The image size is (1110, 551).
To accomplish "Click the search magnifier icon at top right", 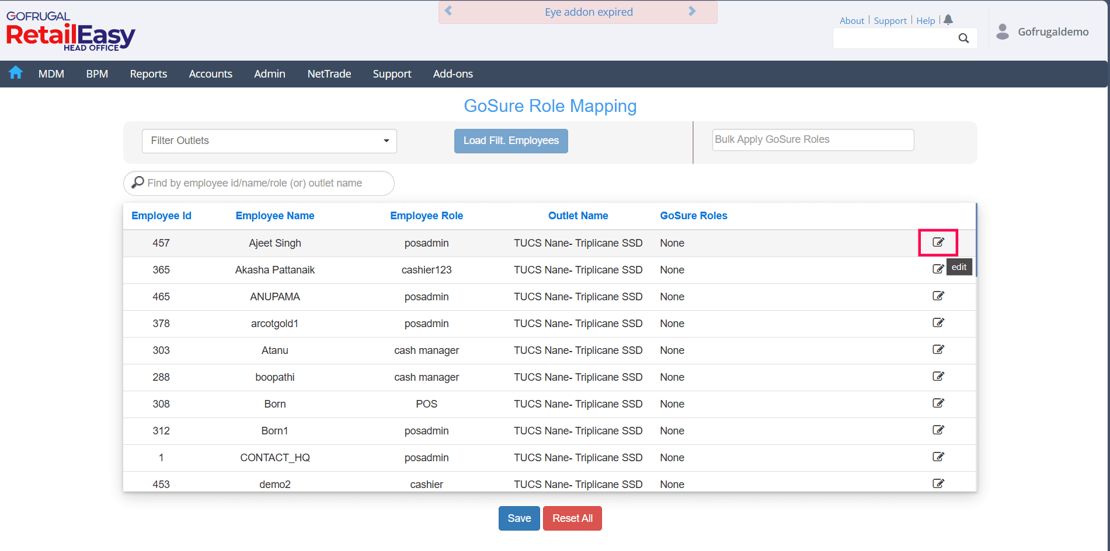I will (963, 38).
